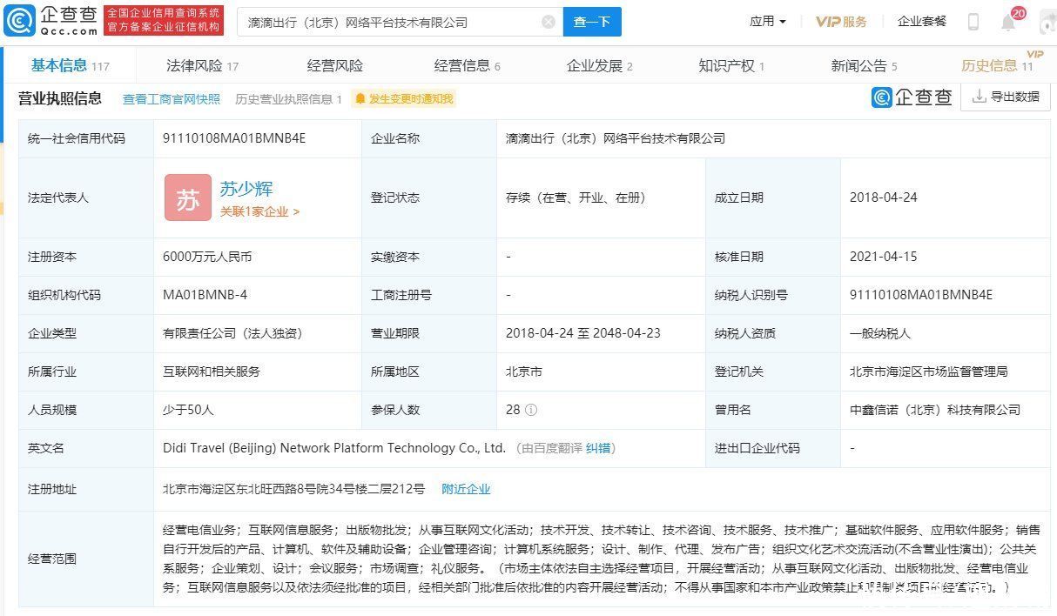The height and width of the screenshot is (616, 1057).
Task: Click 企业套餐 in the top menu
Action: [x=921, y=21]
